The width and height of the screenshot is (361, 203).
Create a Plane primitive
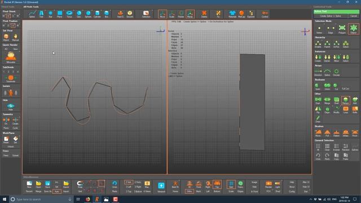click(x=60, y=14)
